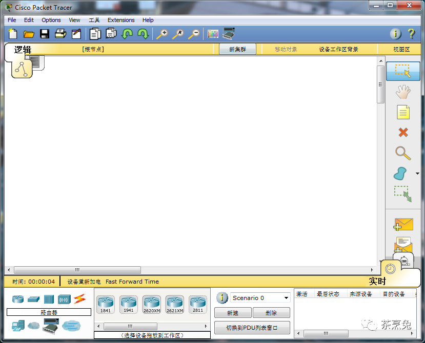Pick the Wireless Devices category

point(64,299)
